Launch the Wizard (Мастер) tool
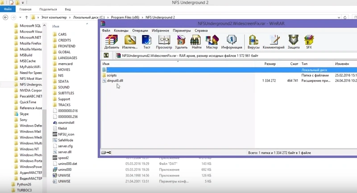 point(212,42)
